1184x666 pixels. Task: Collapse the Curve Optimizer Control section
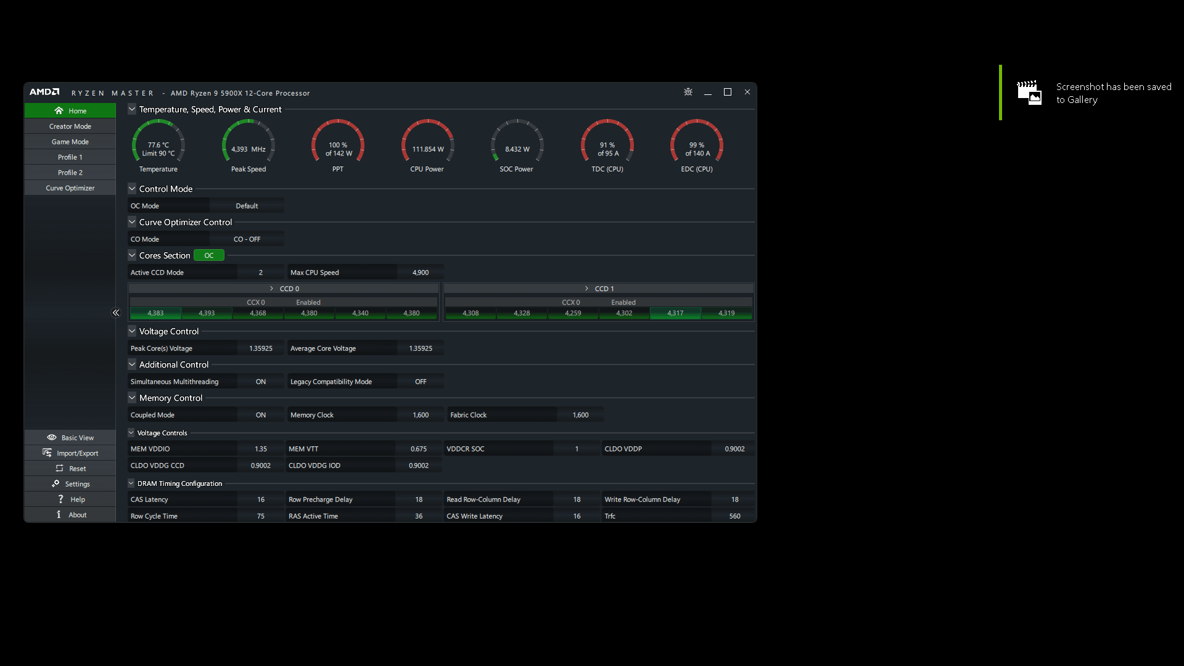(132, 222)
